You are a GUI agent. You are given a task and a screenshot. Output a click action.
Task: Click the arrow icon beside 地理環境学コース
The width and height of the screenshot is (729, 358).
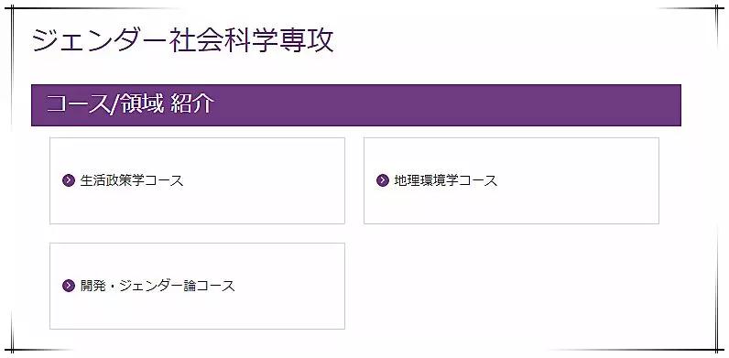coord(382,180)
